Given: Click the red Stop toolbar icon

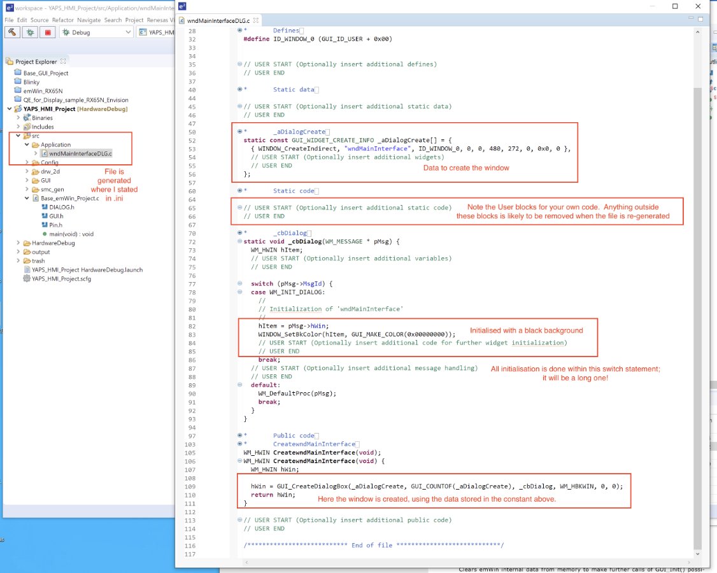Looking at the screenshot, I should coord(48,32).
